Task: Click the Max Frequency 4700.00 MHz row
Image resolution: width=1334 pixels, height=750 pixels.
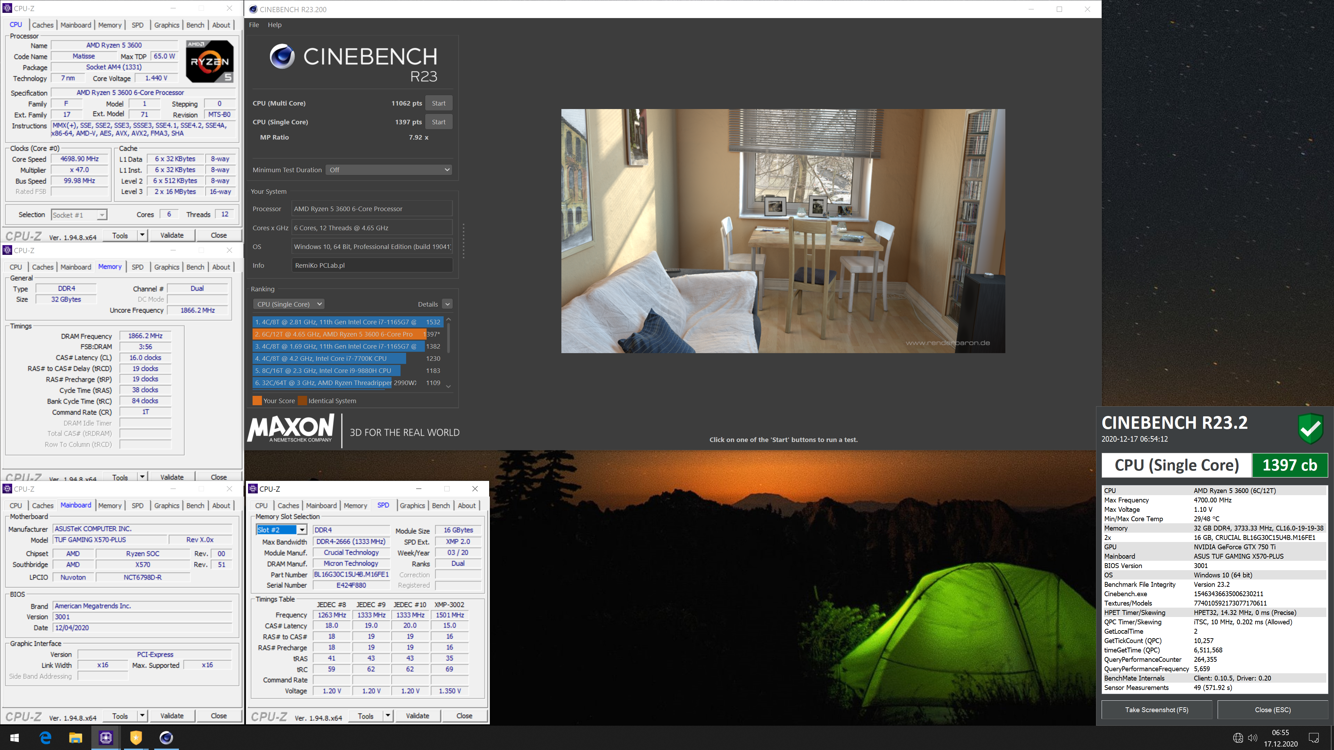Action: click(x=1214, y=500)
